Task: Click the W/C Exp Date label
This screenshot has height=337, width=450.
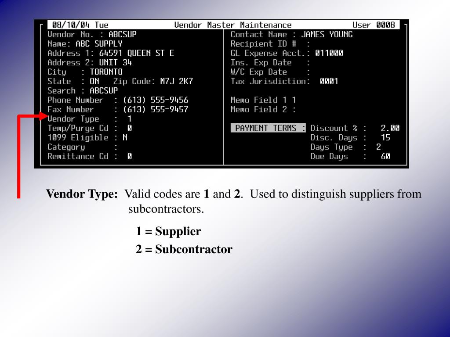Action: point(258,72)
